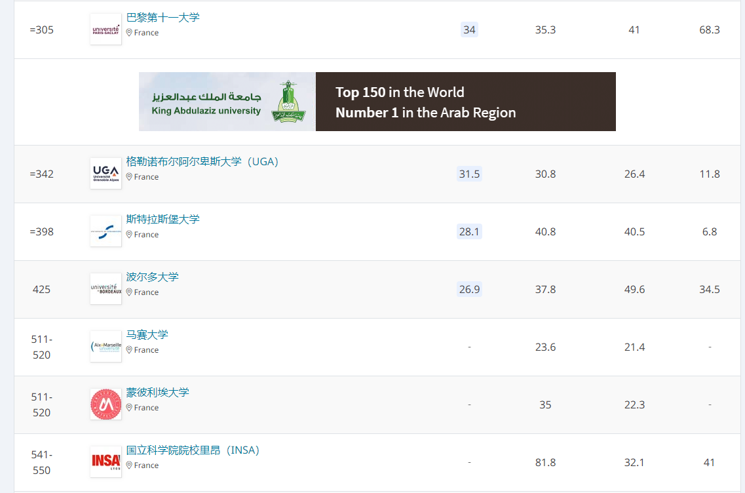Click the INSA Lyon logo
The image size is (745, 493).
105,462
